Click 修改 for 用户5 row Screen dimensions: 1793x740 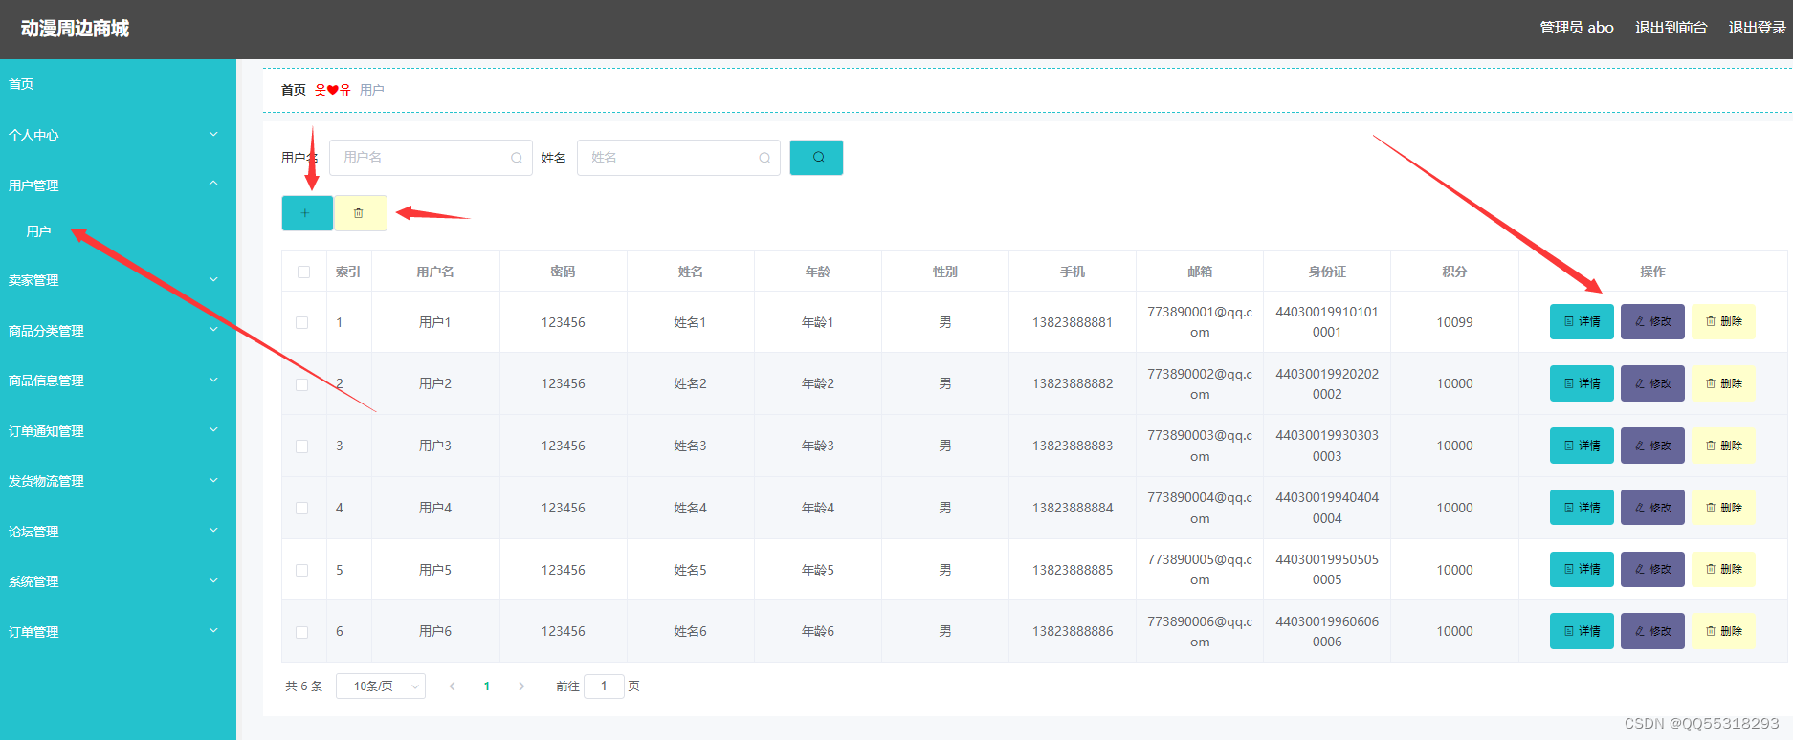coord(1652,569)
